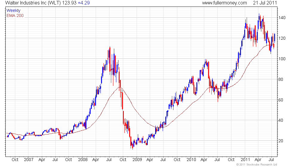Select the 21 Jul 2011 date label
The height and width of the screenshot is (167, 293).
(265, 3)
